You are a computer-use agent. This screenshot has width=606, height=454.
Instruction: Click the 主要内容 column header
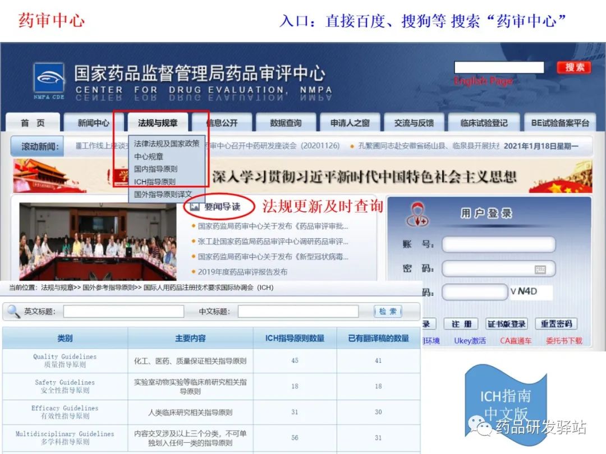[x=191, y=339]
